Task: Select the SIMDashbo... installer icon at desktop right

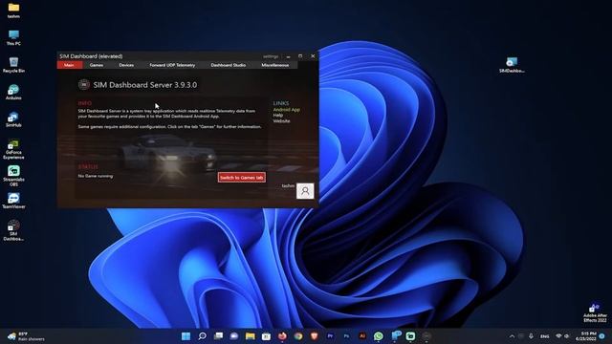Action: click(x=512, y=65)
